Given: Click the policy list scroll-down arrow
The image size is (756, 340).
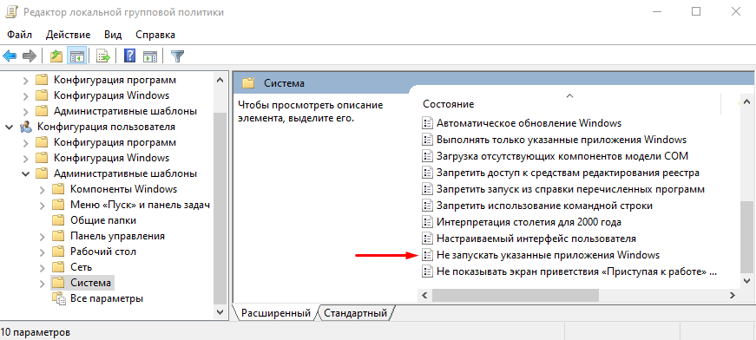Looking at the screenshot, I should coord(746,281).
